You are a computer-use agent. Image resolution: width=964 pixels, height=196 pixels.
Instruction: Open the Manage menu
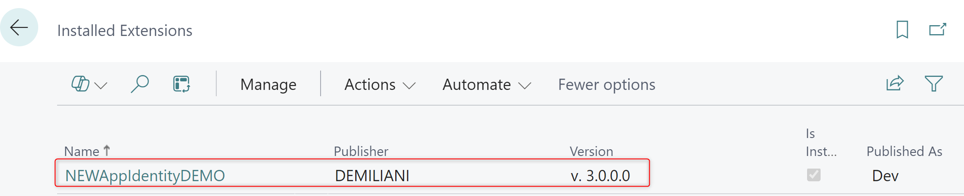tap(268, 85)
